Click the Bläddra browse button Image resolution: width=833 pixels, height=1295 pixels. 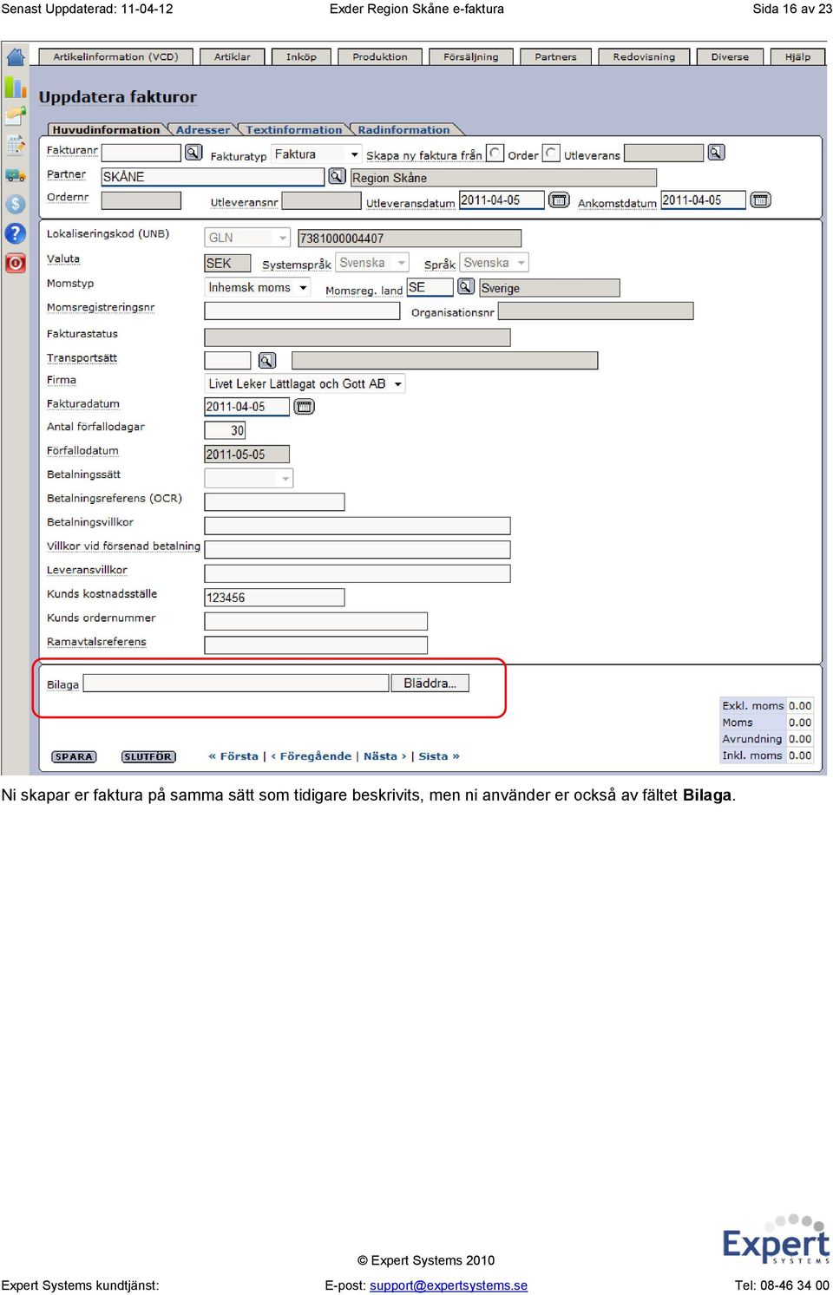coord(430,683)
